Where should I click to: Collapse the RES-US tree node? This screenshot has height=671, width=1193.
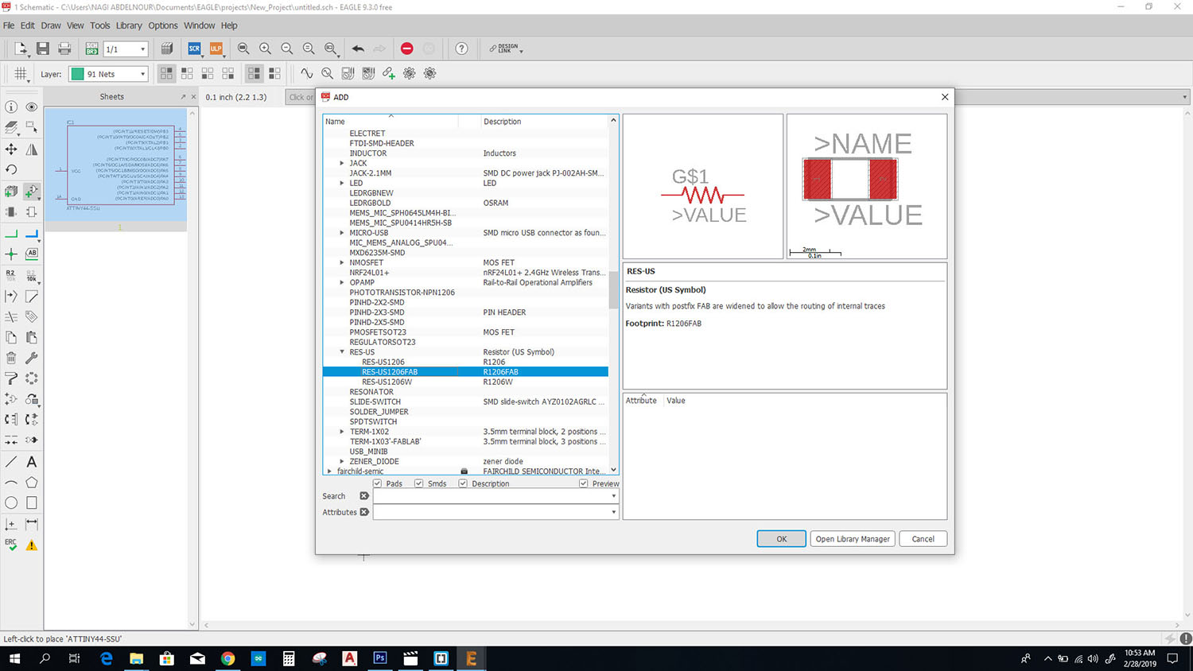point(342,352)
